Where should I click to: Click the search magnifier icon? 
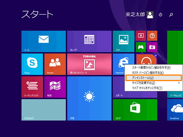[x=171, y=15]
